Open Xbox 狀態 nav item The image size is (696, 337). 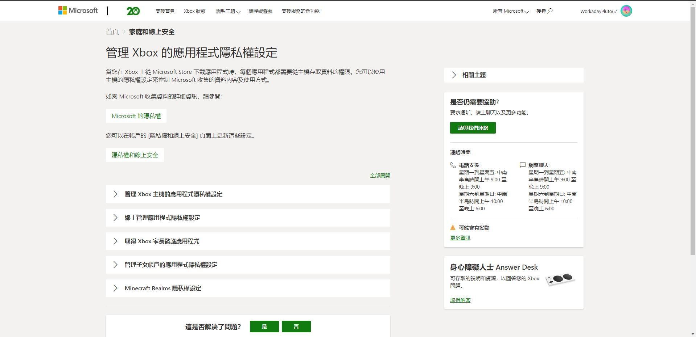click(194, 11)
